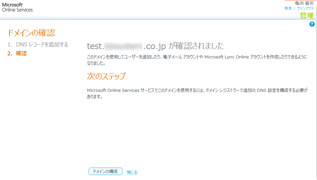
Task: Click the domain confirmed heading が確認されました
Action: 155,46
